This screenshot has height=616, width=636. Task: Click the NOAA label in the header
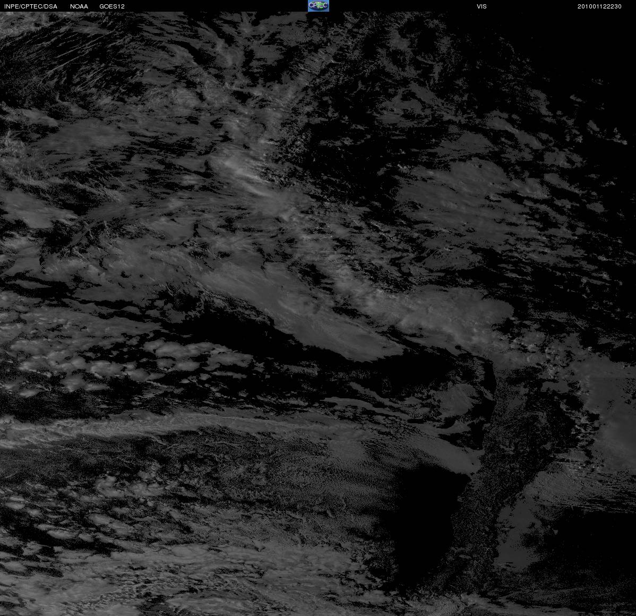point(79,6)
